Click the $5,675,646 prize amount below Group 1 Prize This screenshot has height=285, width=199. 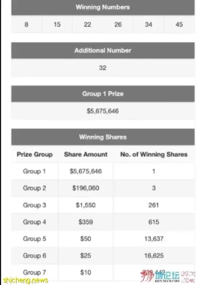coord(103,111)
